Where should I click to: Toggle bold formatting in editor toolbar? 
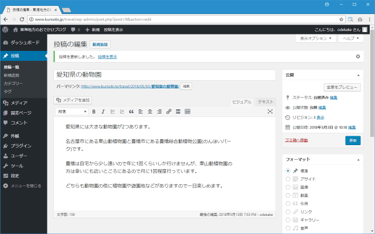pos(93,111)
